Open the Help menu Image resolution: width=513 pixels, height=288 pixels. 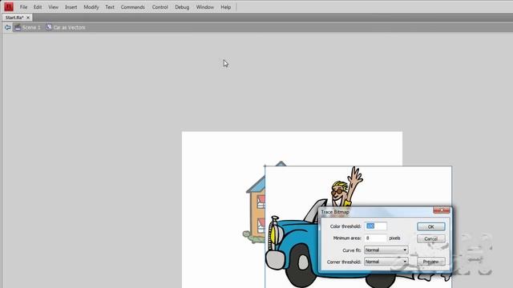[x=226, y=7]
